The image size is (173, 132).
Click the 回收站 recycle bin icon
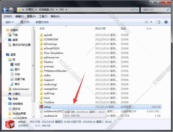coord(10,109)
